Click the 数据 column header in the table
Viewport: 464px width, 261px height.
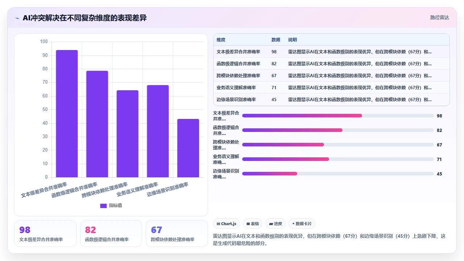point(276,40)
